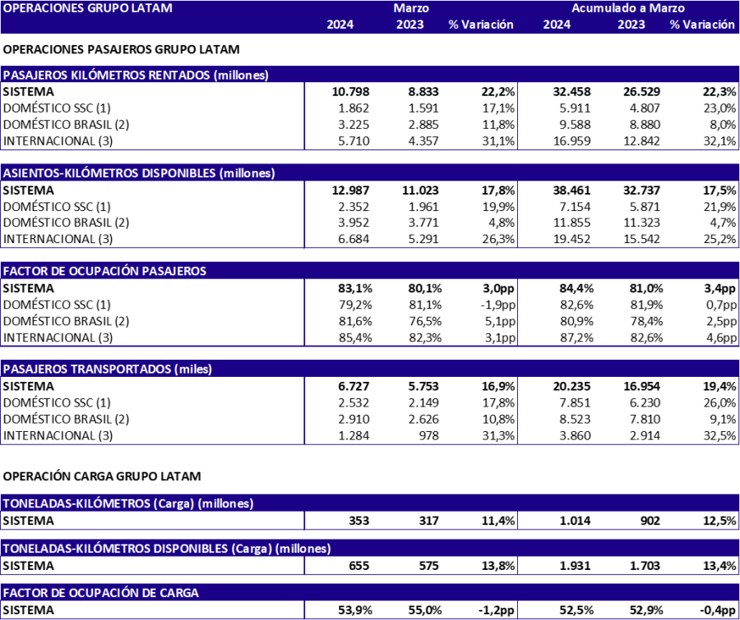
Task: Select 3.225 in Doméstico Brasil row
Action: tap(354, 125)
